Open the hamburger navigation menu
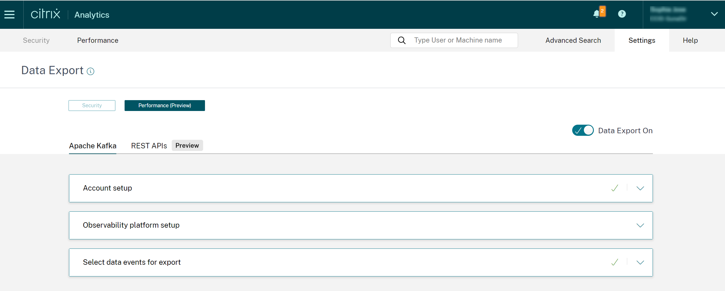This screenshot has height=291, width=725. tap(9, 14)
